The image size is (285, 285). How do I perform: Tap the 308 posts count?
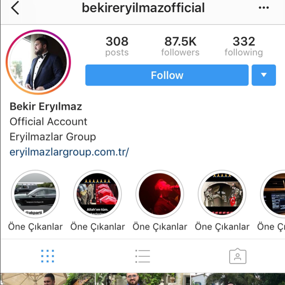pyautogui.click(x=117, y=46)
